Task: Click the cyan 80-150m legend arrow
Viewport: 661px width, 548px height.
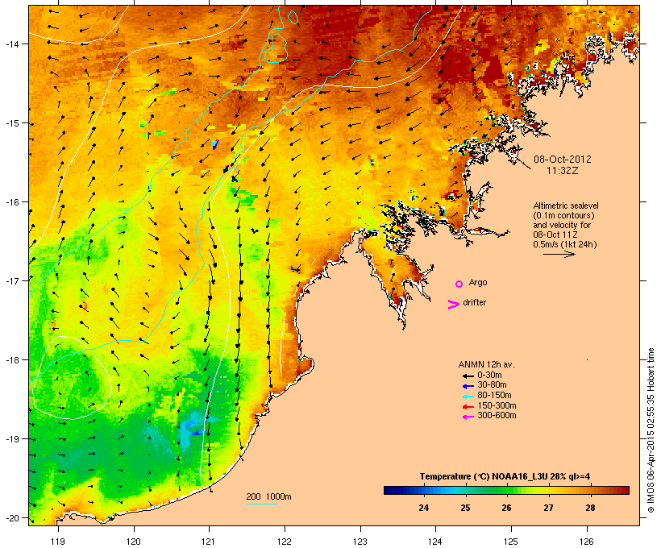Action: pos(468,396)
